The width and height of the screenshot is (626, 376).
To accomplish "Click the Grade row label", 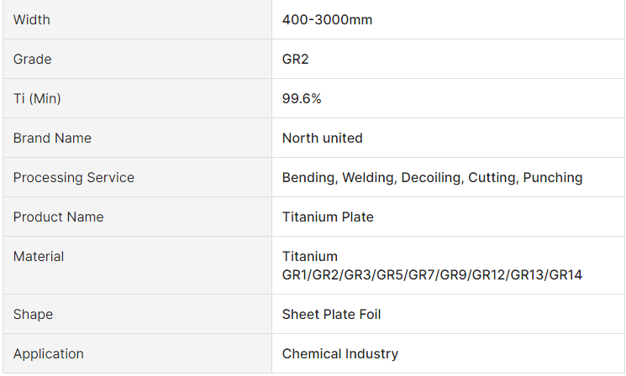I will (x=33, y=60).
